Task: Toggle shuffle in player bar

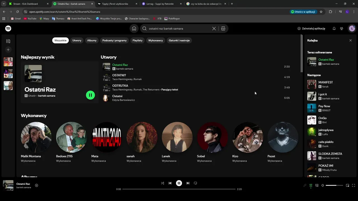Action: pos(162,183)
